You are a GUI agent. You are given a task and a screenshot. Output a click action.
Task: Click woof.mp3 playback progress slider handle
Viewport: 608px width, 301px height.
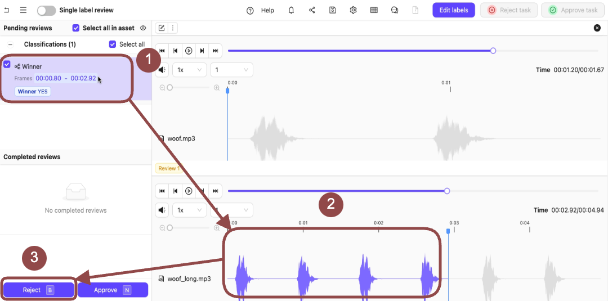pos(493,51)
